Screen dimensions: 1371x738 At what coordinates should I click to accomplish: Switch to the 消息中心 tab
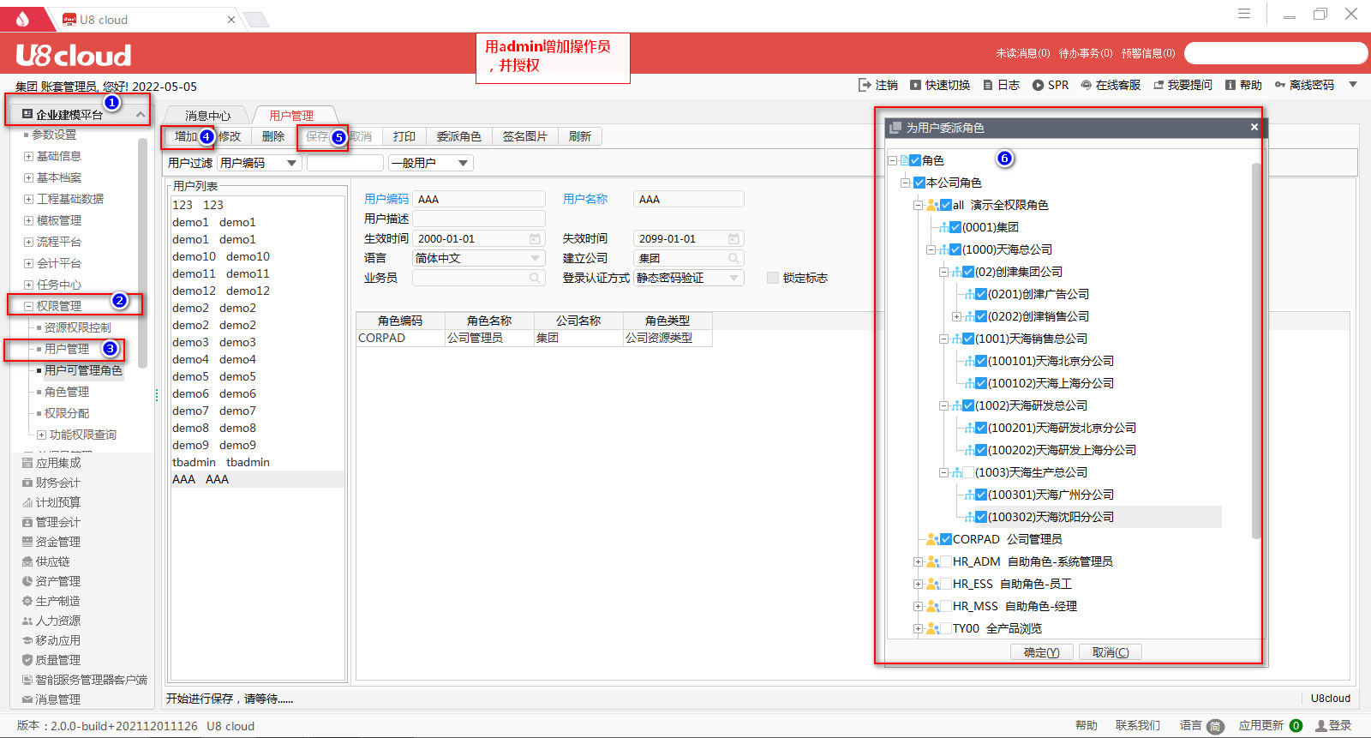click(x=207, y=116)
